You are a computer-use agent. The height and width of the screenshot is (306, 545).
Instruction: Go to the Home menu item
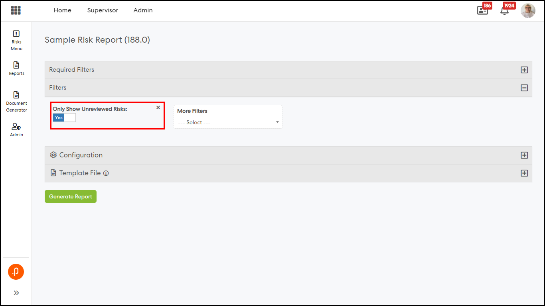coord(62,10)
